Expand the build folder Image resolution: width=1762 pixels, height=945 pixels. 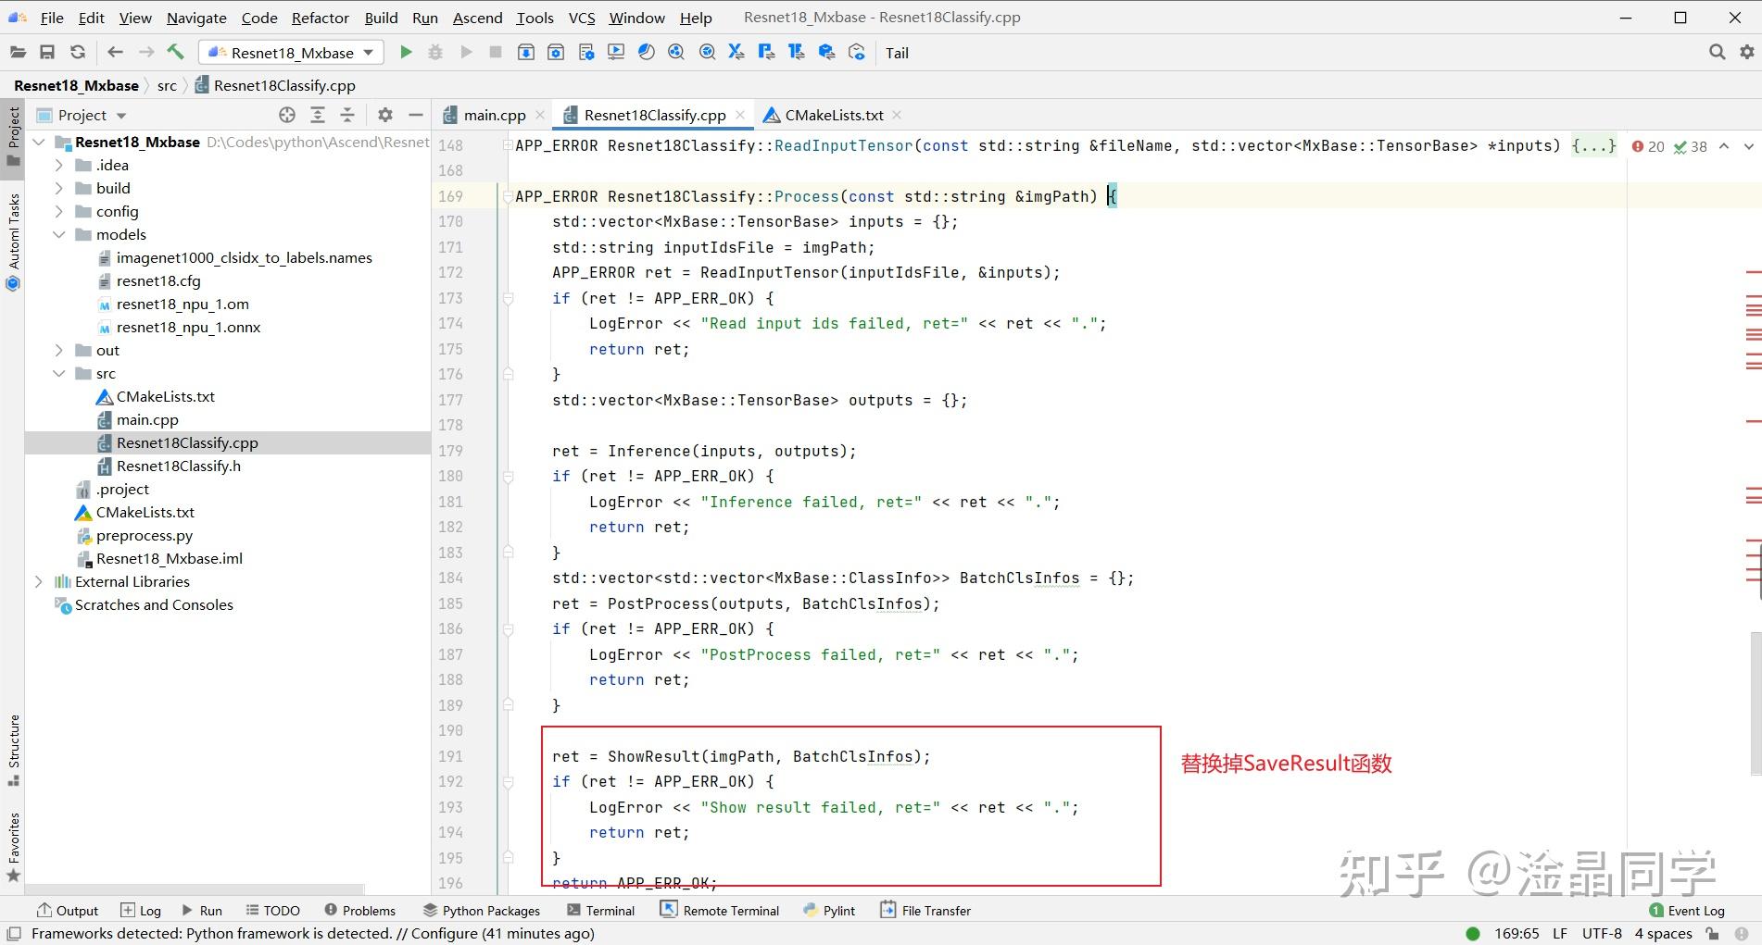tap(59, 188)
